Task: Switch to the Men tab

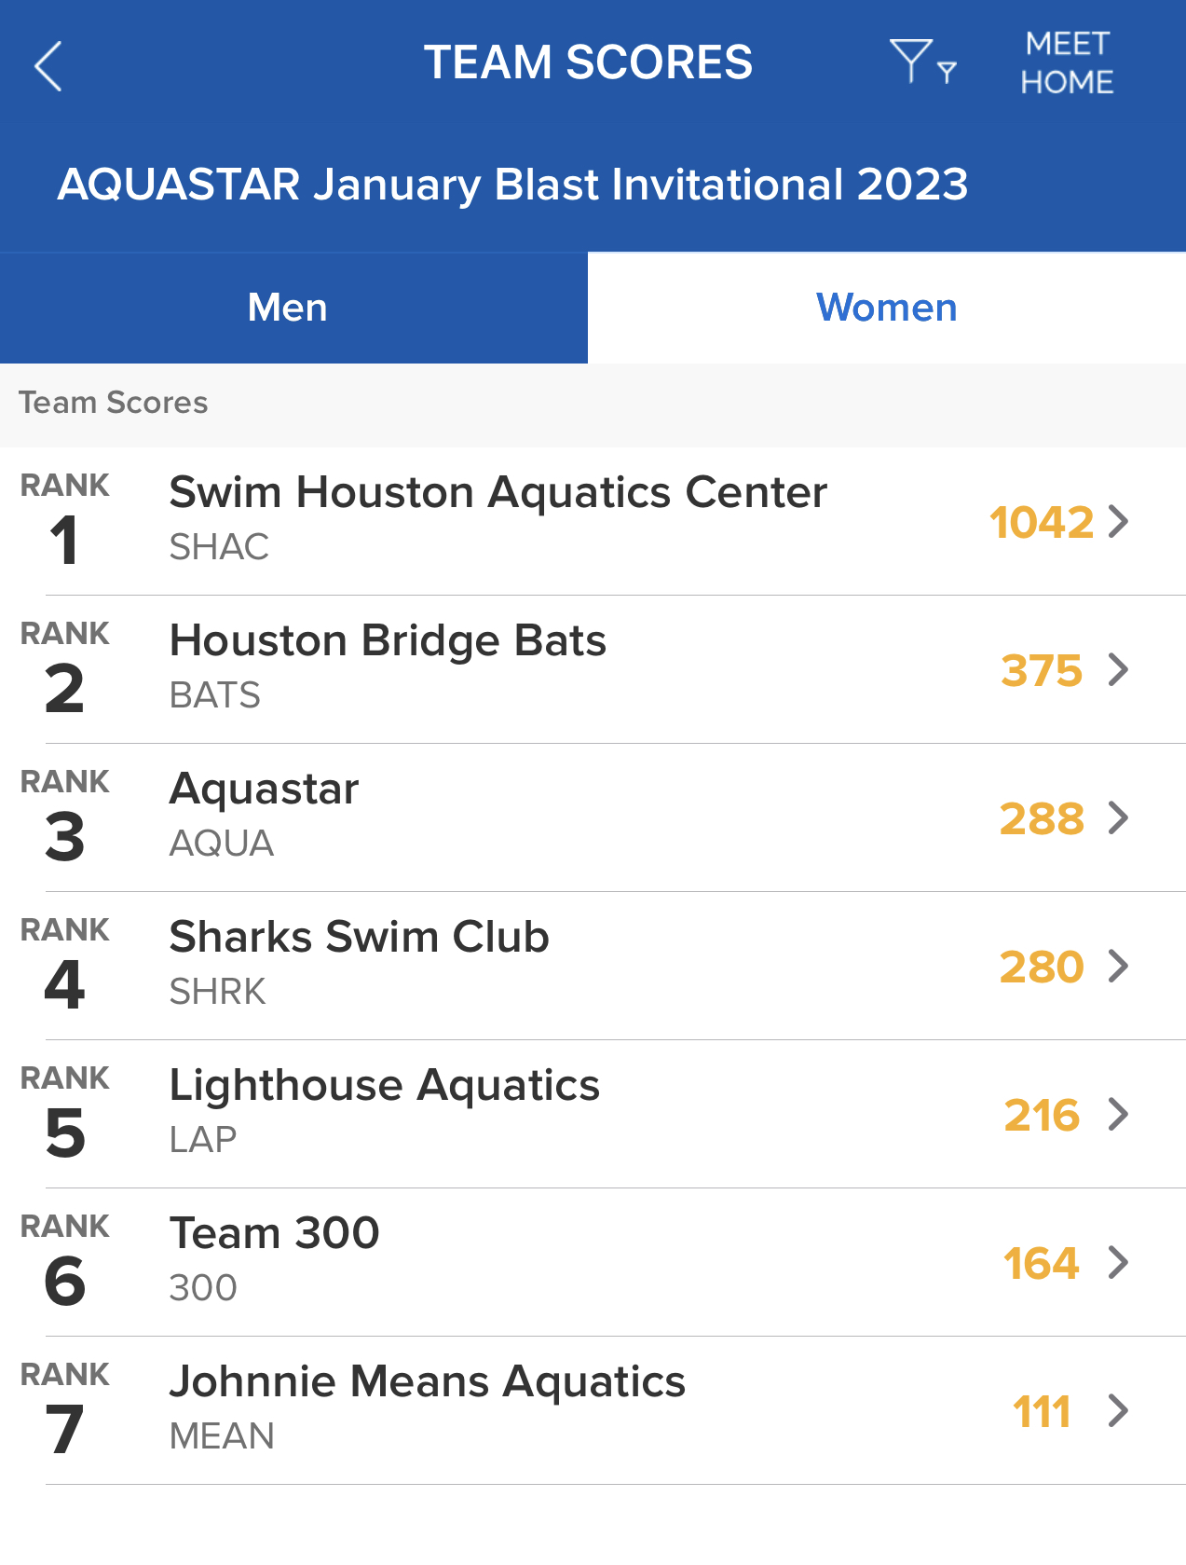Action: [x=288, y=308]
